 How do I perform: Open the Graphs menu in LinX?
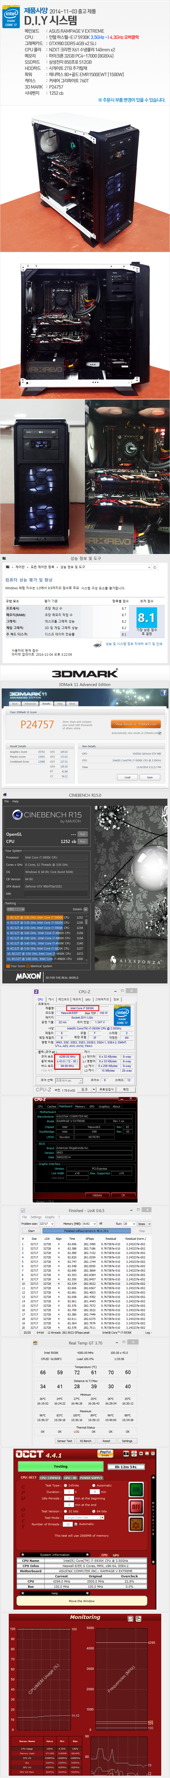(49, 1217)
